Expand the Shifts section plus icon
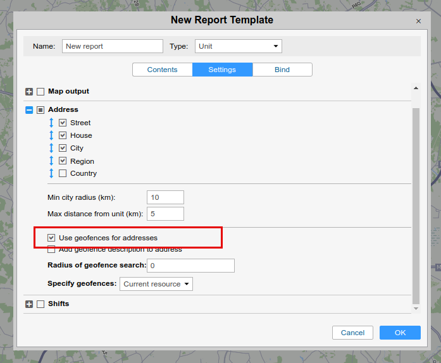 [29, 304]
